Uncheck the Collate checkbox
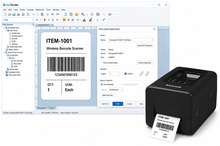 (x=126, y=74)
